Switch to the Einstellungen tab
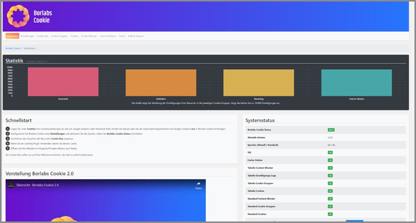 pos(27,36)
